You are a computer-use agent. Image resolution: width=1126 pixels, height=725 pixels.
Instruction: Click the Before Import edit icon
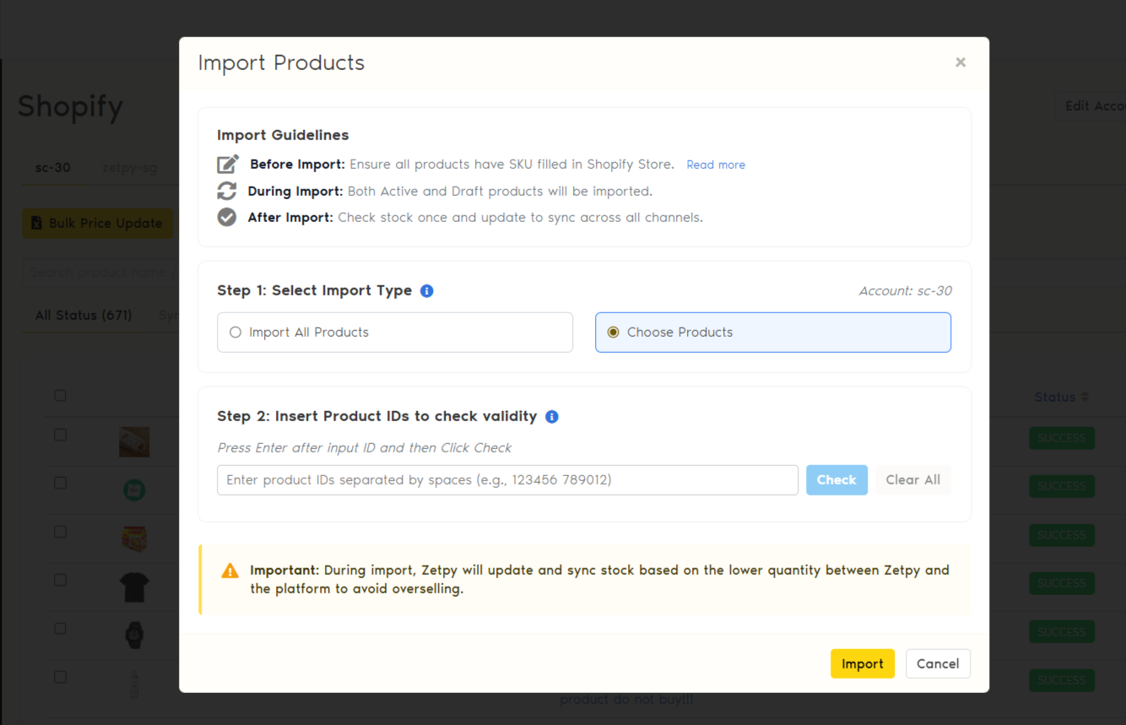[x=228, y=164]
